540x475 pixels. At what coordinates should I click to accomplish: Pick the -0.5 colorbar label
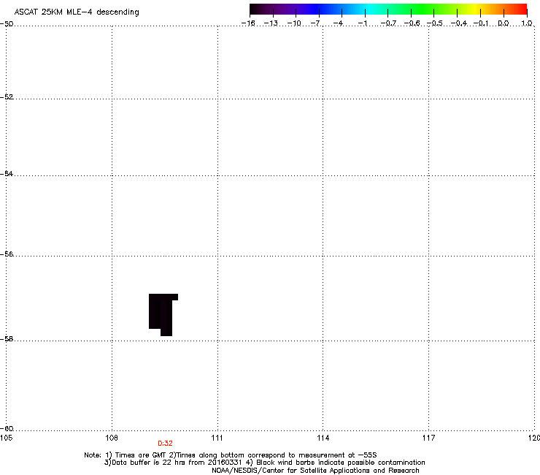(435, 23)
